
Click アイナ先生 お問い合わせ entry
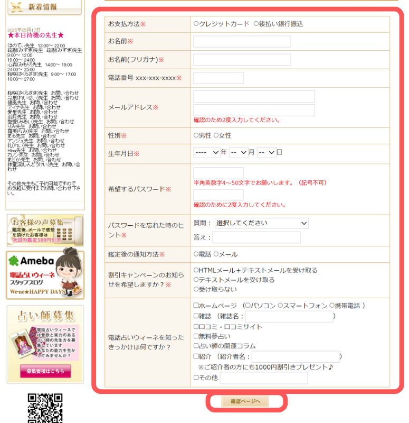click(x=34, y=107)
